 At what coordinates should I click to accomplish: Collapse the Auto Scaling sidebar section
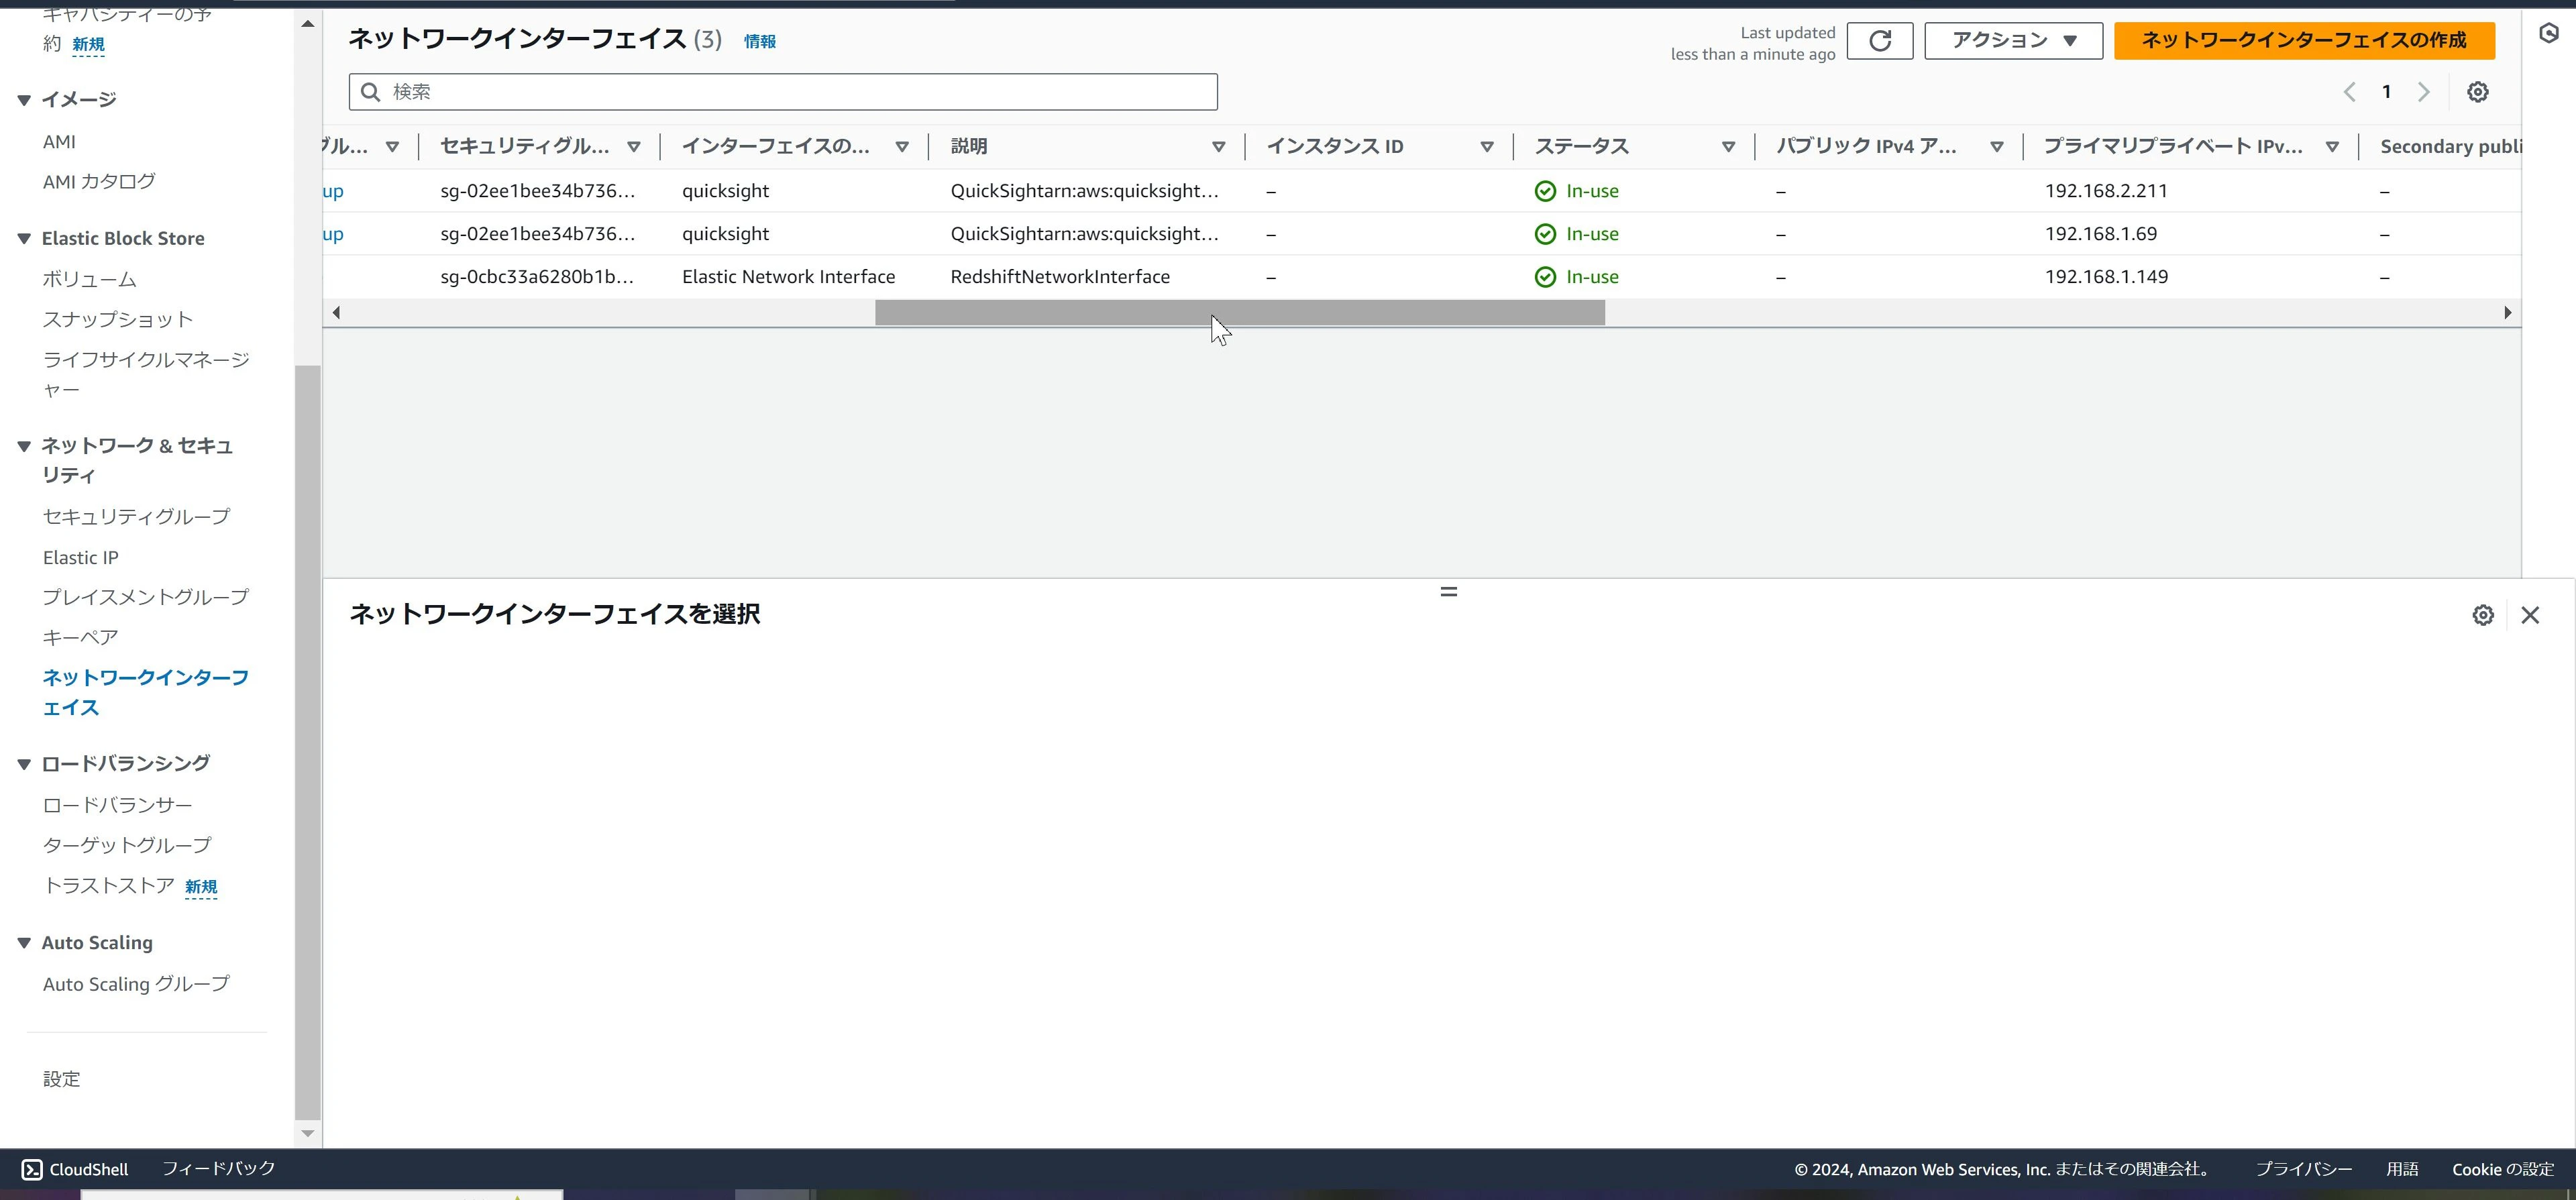coord(24,943)
